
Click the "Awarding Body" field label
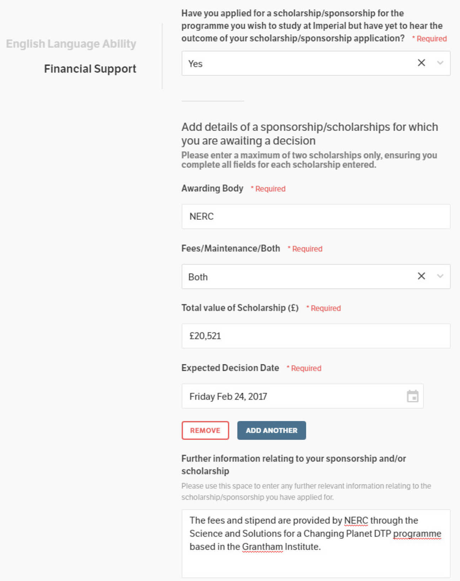pyautogui.click(x=212, y=188)
